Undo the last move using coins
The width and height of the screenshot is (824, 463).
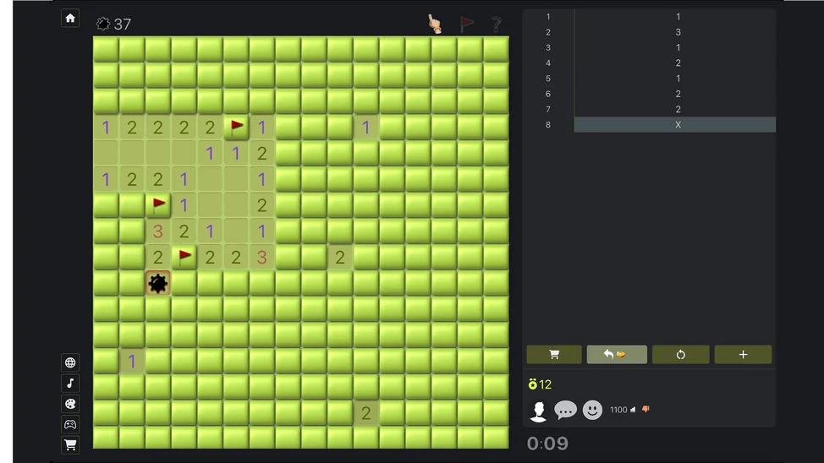click(x=617, y=355)
